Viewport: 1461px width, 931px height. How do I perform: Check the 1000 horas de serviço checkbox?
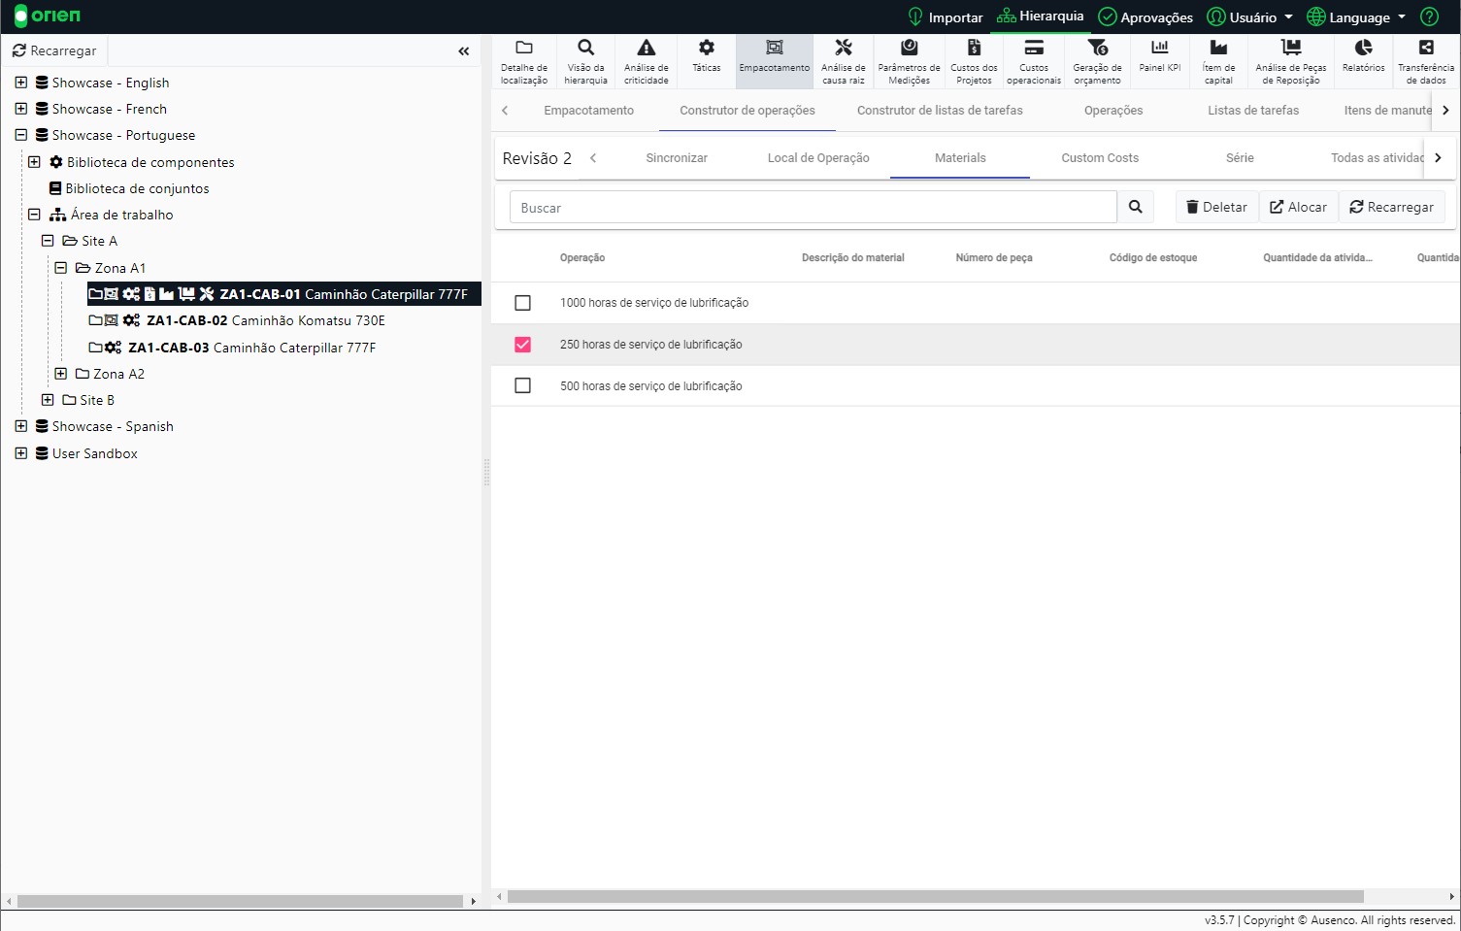[x=522, y=303]
